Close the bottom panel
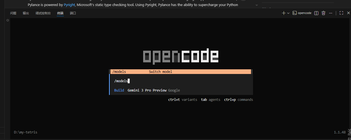 [348, 13]
